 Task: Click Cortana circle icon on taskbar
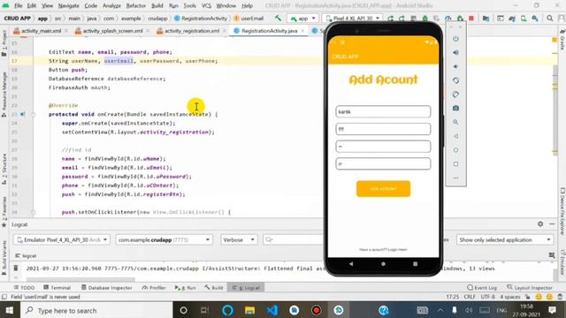coord(183,310)
